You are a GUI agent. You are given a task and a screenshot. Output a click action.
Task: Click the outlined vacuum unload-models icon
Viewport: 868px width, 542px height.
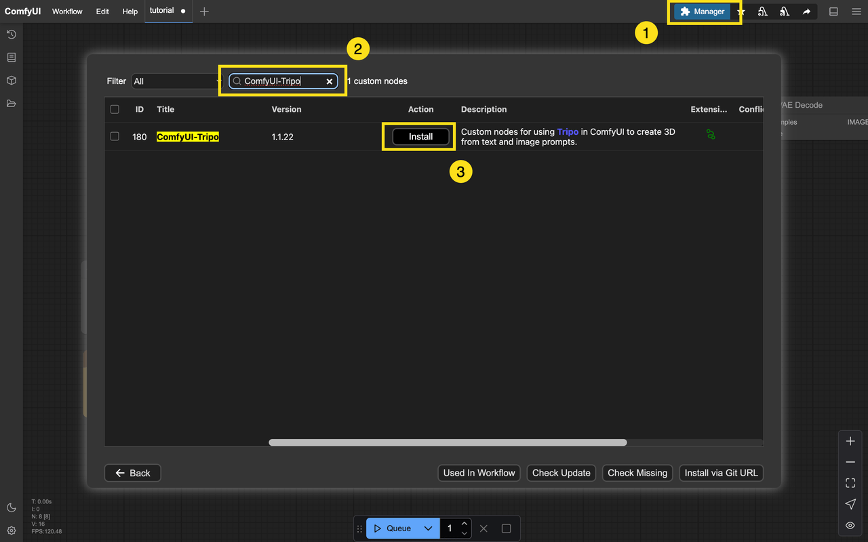(x=763, y=12)
